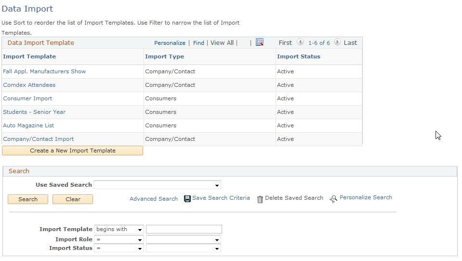Screen dimensions: 462x261
Task: Click Last in the grid navigation
Action: click(x=350, y=43)
